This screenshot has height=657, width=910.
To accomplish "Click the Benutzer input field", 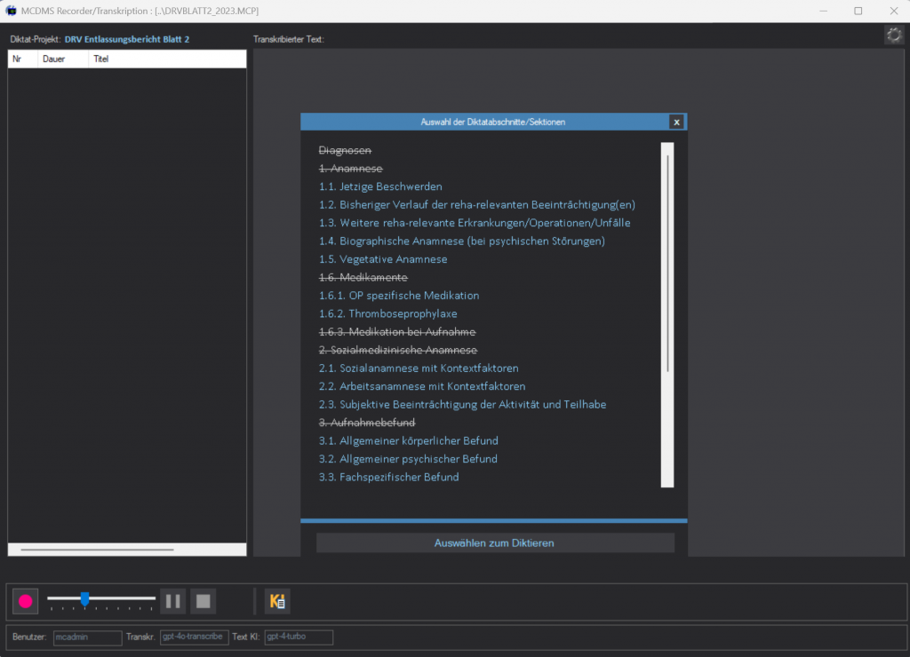I will [87, 637].
